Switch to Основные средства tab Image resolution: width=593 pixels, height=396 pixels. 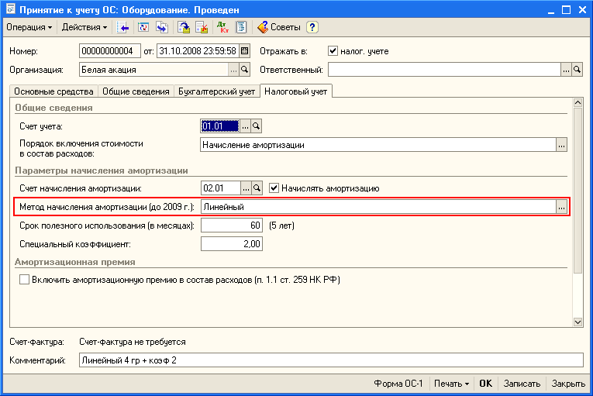(53, 91)
